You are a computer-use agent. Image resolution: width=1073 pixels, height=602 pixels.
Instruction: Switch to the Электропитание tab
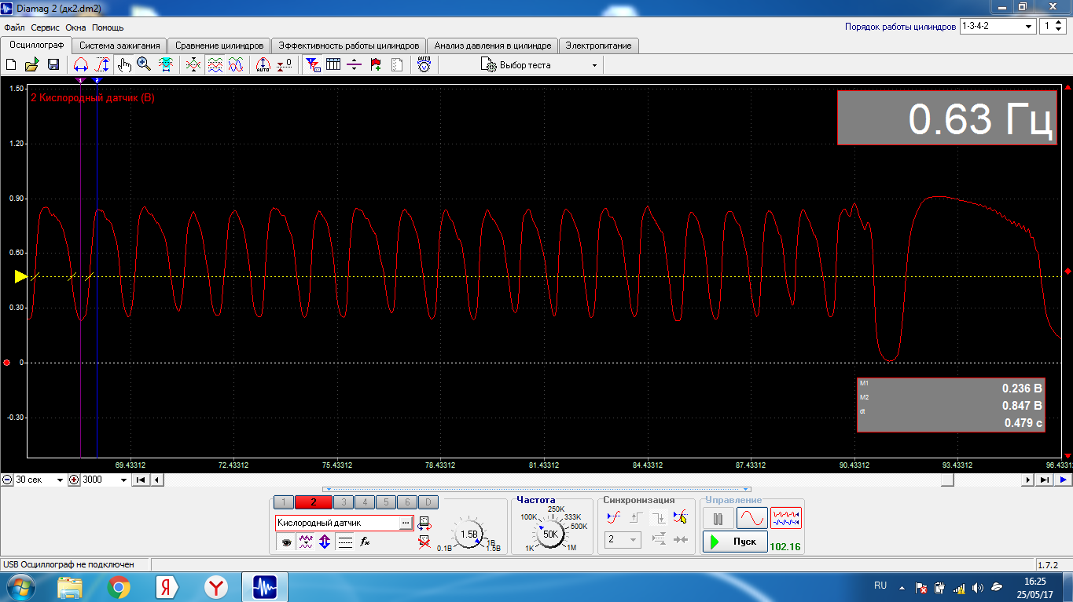click(599, 46)
